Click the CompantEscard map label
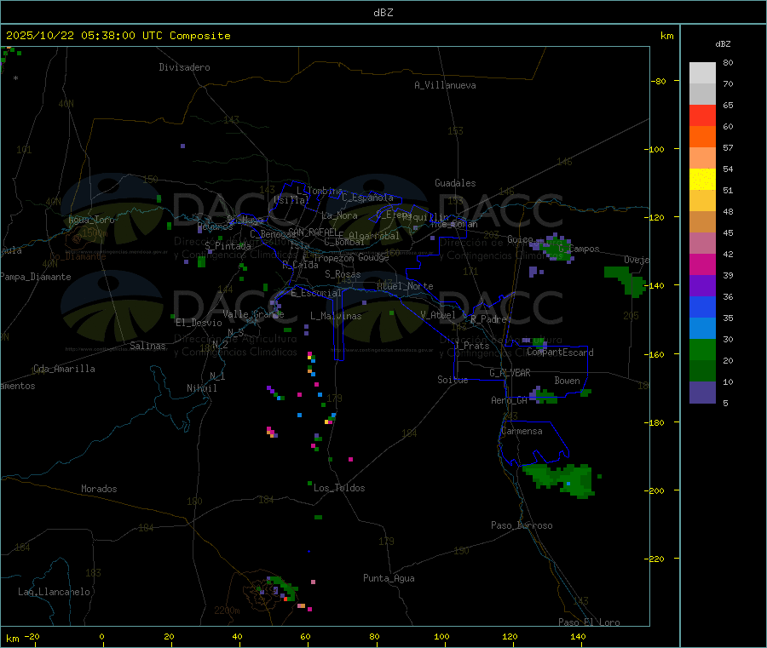This screenshot has width=767, height=648. 561,353
